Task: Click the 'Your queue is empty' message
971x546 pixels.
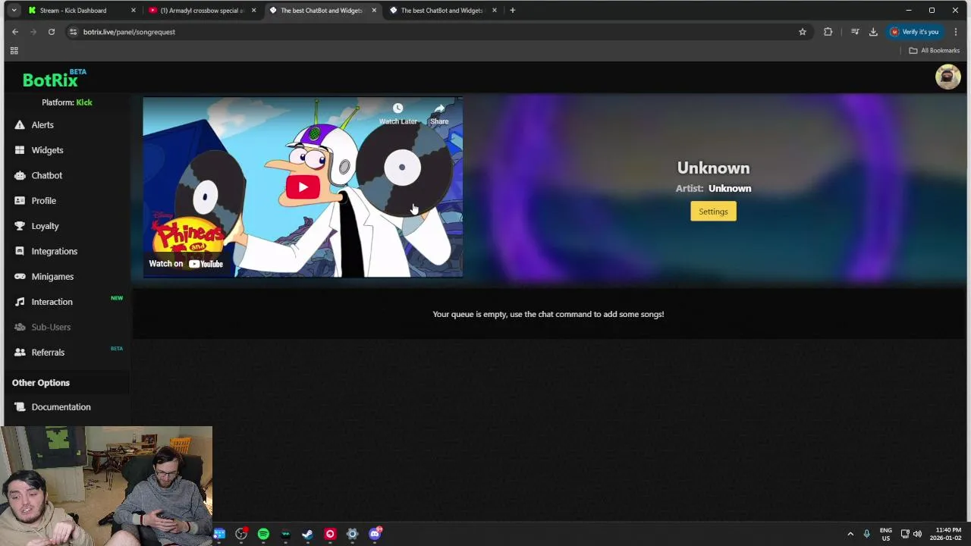Action: point(548,314)
